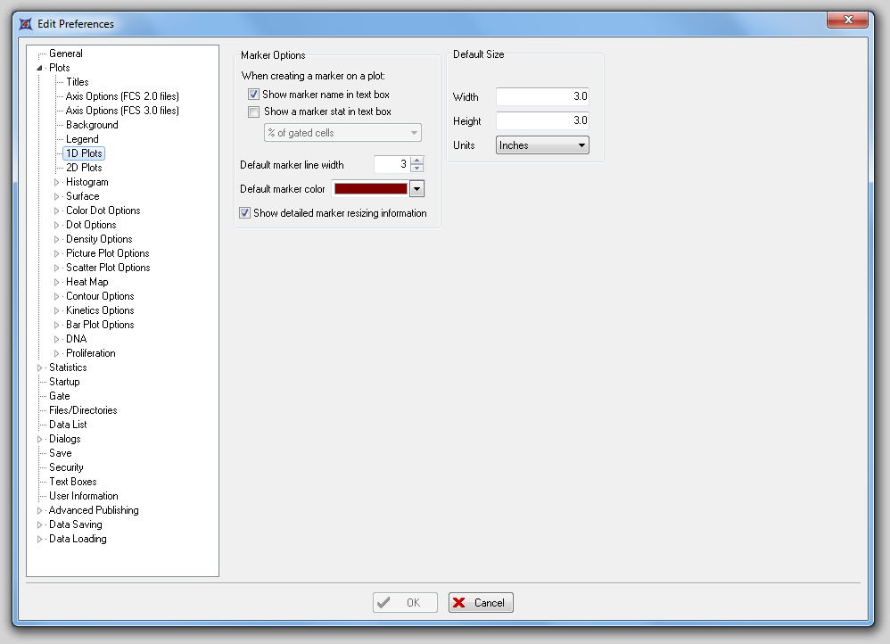Increase default marker line width

point(417,161)
